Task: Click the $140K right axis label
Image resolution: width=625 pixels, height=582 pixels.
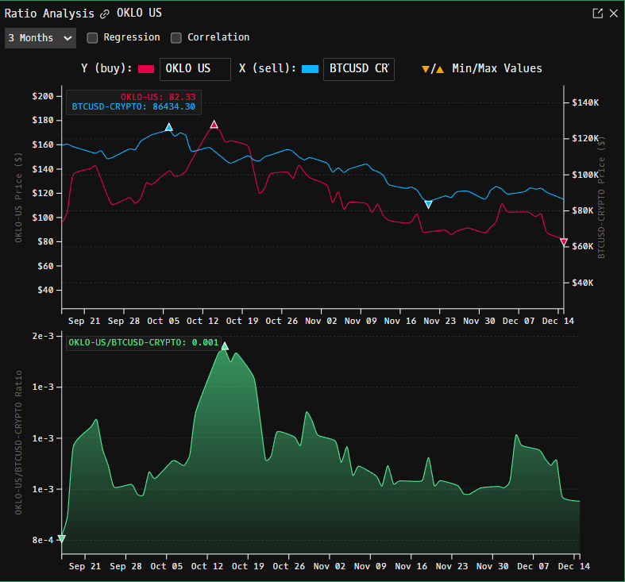Action: click(585, 103)
